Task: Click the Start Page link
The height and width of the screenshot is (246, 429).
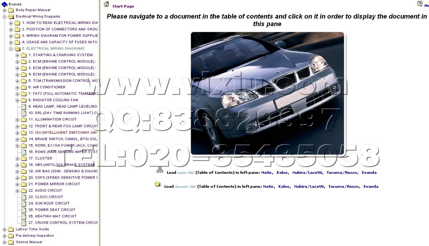Action: [x=123, y=6]
